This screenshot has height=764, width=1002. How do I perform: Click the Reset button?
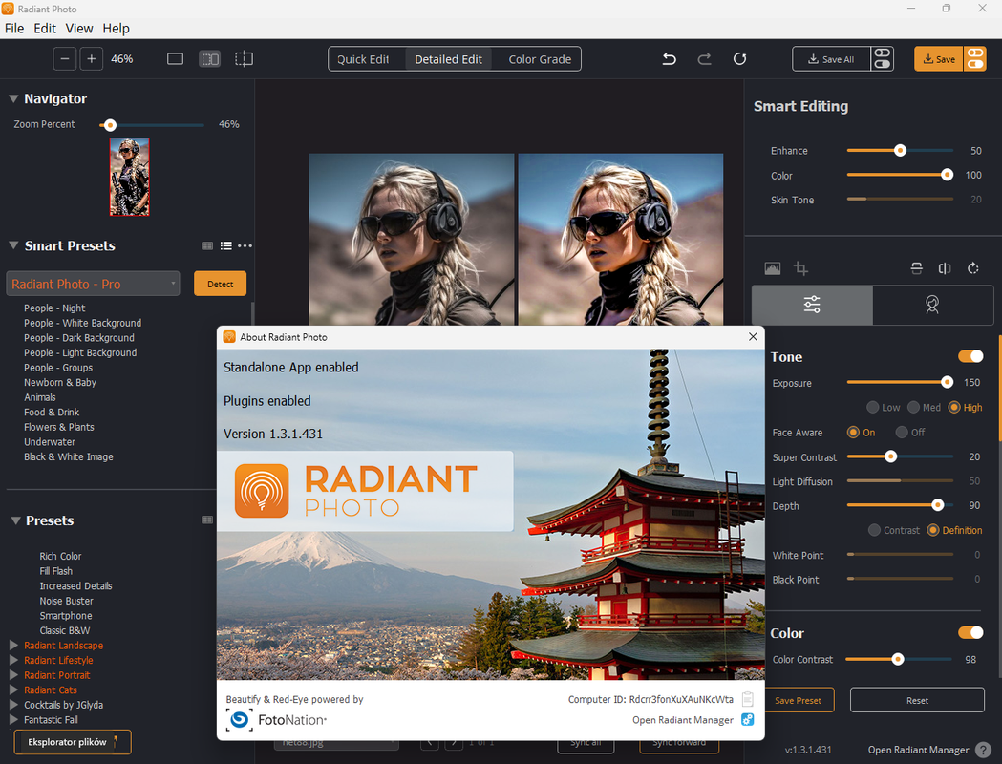917,700
